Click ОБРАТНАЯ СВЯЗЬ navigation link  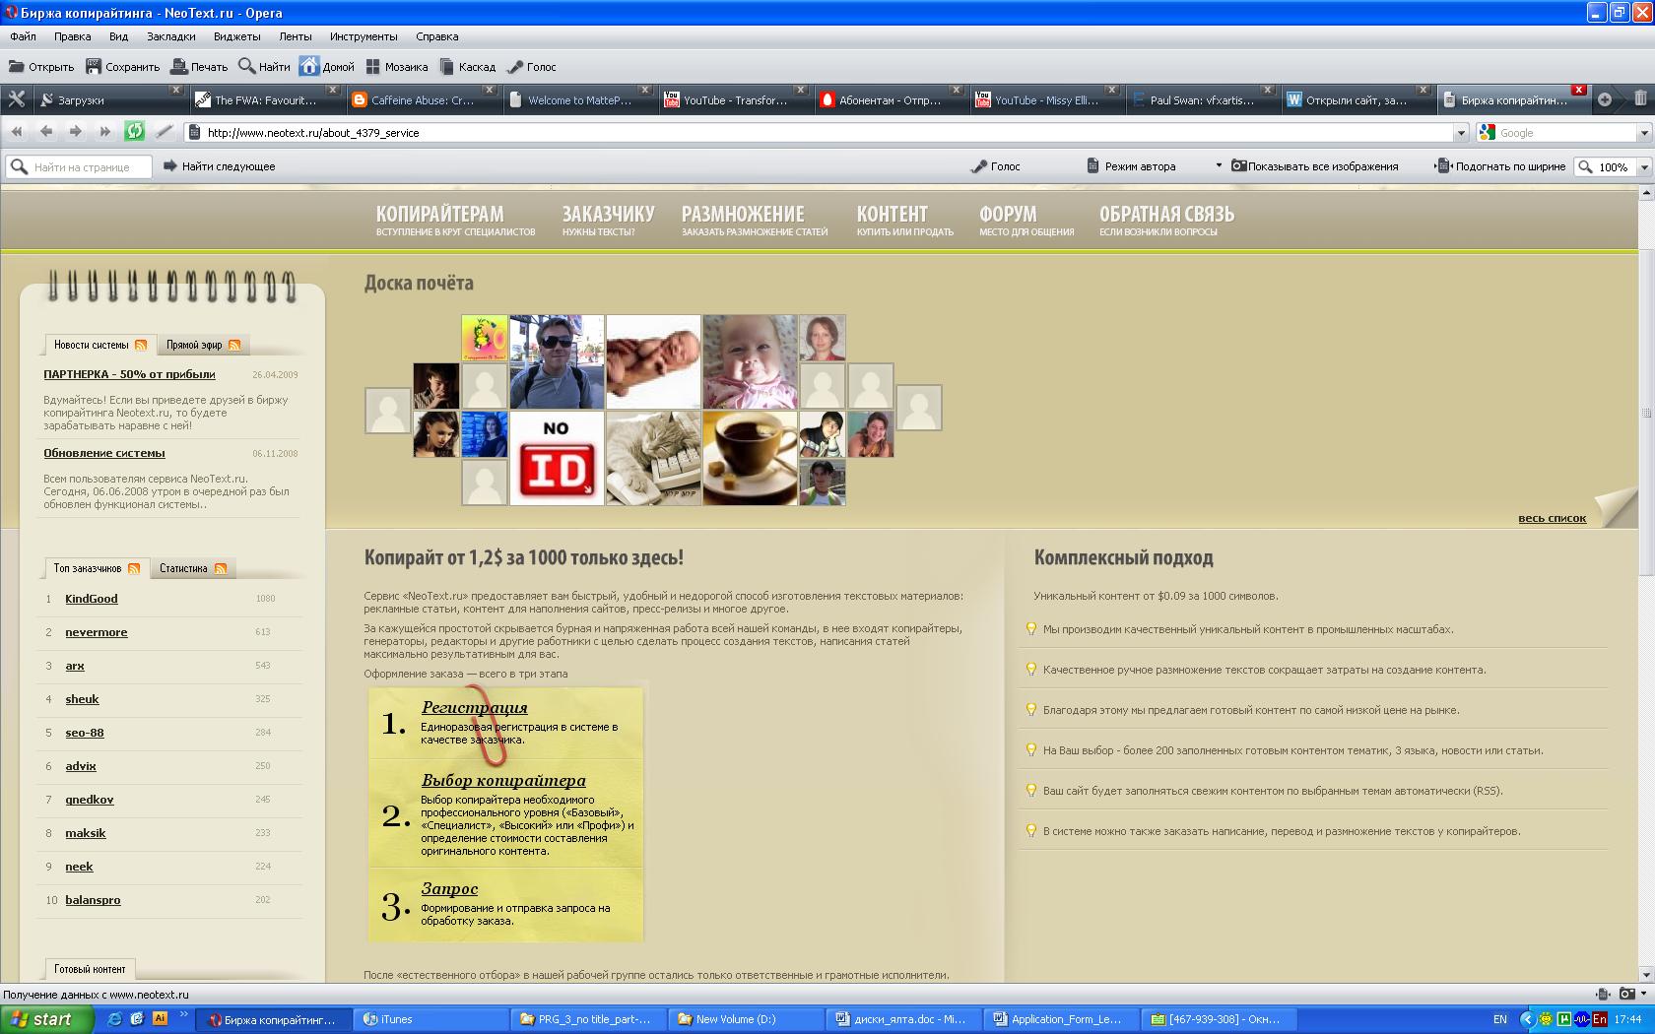1166,220
